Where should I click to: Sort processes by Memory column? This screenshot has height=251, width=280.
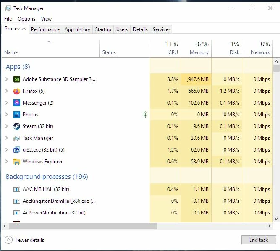tap(196, 49)
